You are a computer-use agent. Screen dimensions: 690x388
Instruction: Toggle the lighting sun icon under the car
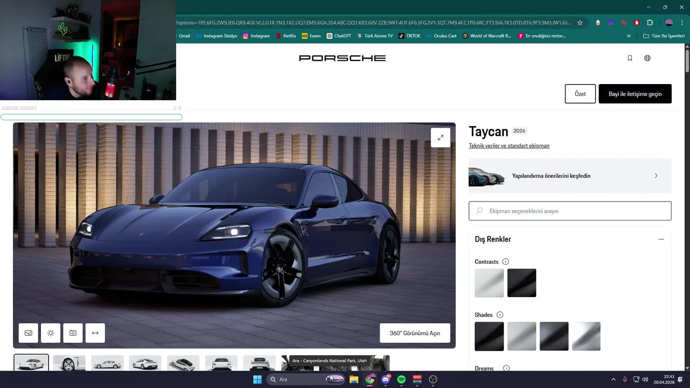[51, 333]
